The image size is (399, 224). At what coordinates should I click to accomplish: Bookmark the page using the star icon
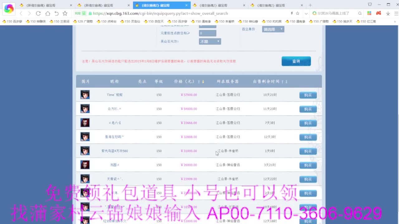[x=65, y=13]
